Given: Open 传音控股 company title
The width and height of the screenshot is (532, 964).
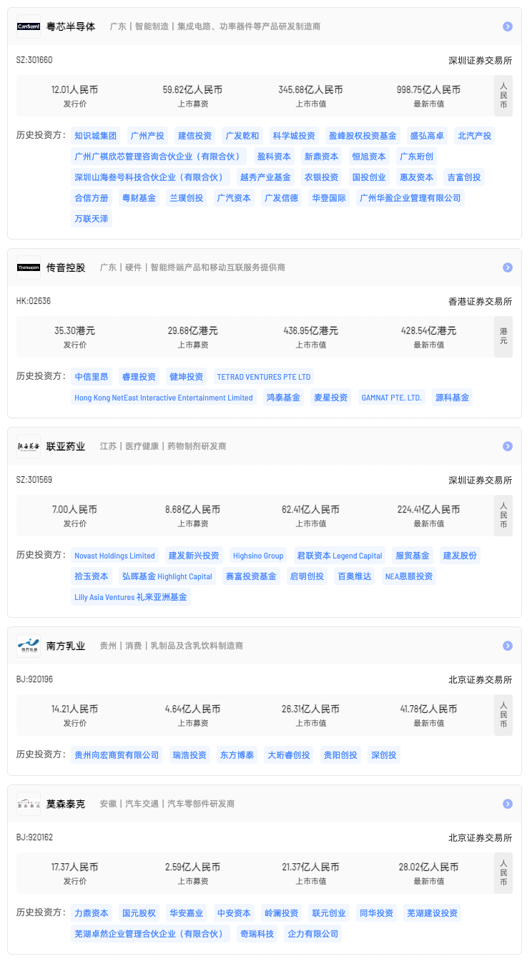Looking at the screenshot, I should 66,267.
